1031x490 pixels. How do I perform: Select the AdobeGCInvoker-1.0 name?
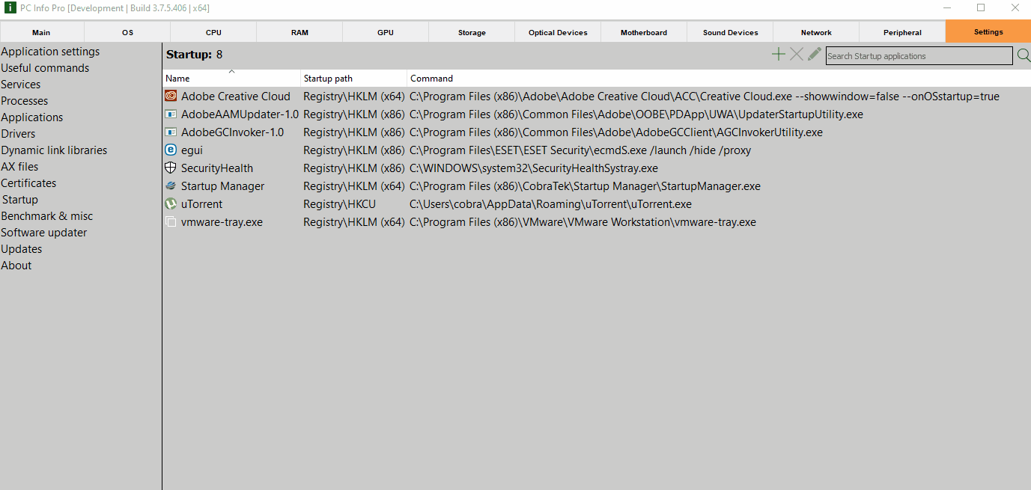pyautogui.click(x=233, y=132)
